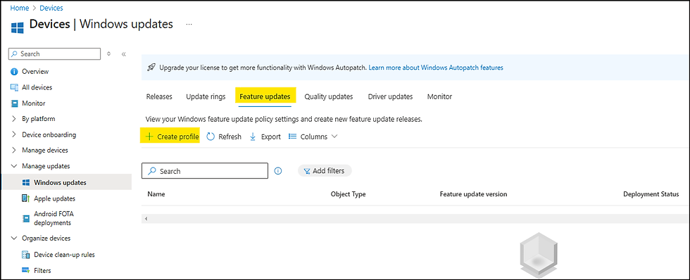Collapse the sidebar with double chevron
The height and width of the screenshot is (280, 690).
124,54
